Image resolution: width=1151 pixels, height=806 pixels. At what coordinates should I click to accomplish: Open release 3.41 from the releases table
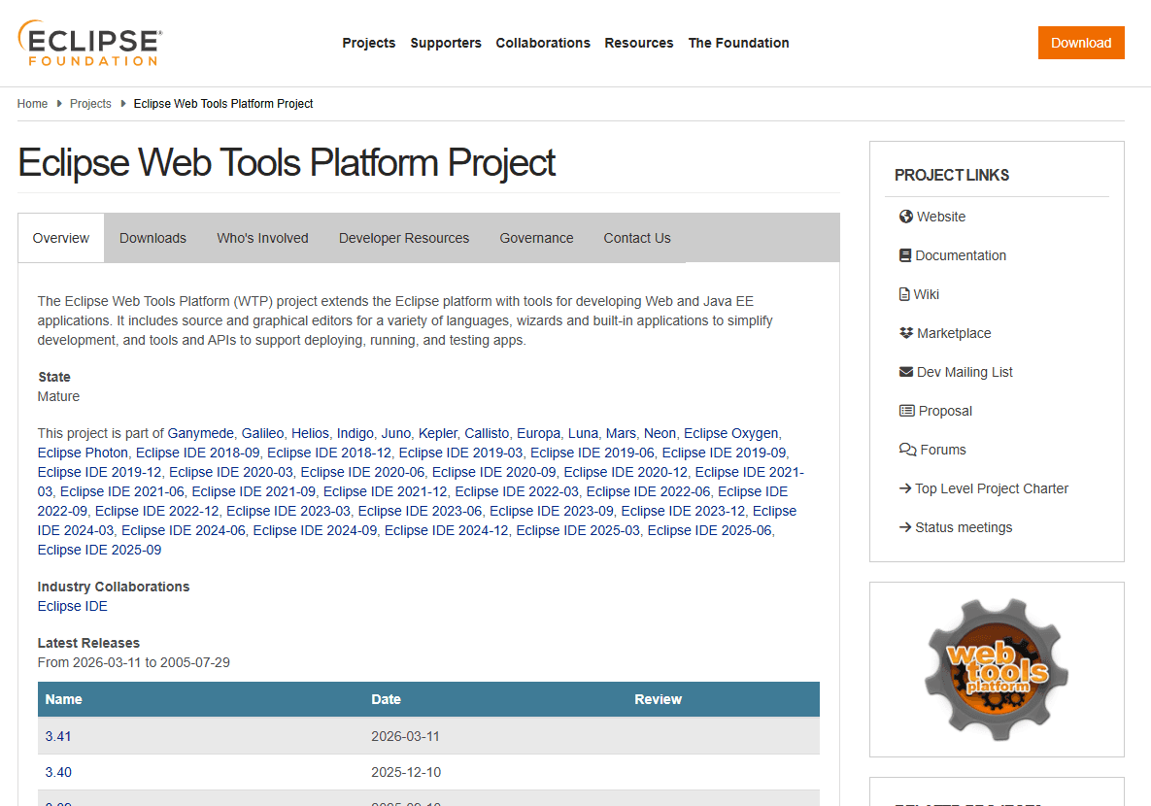click(x=57, y=736)
